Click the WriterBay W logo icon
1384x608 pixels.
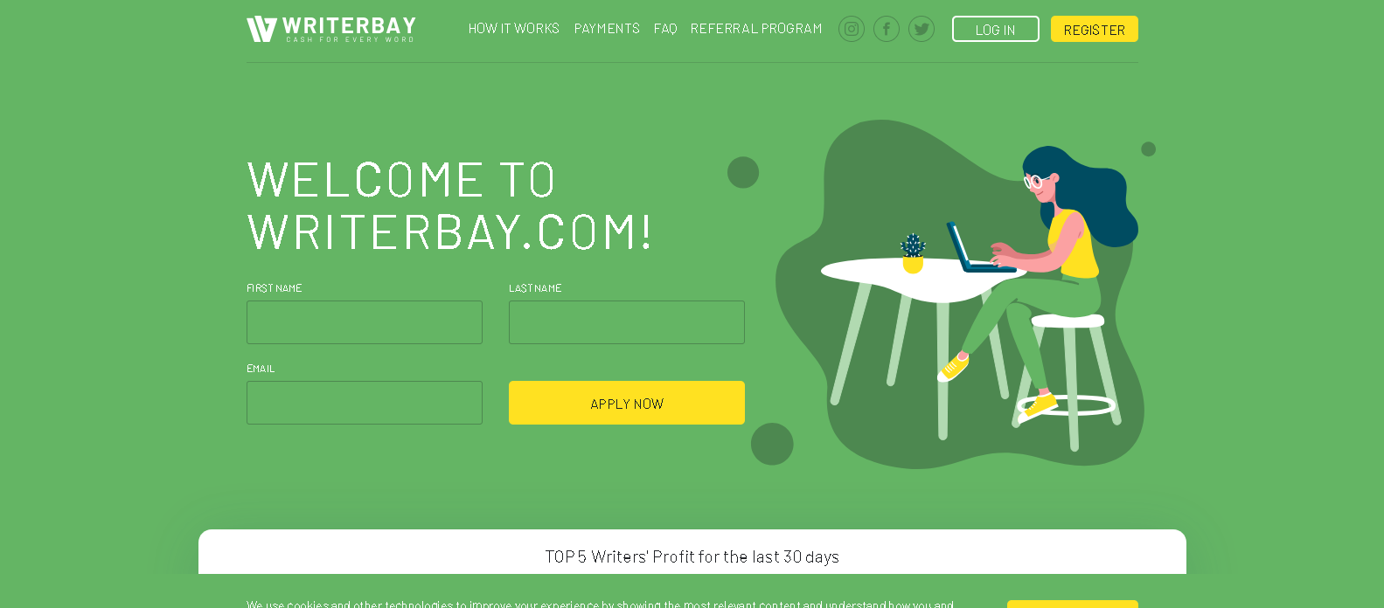coord(261,29)
